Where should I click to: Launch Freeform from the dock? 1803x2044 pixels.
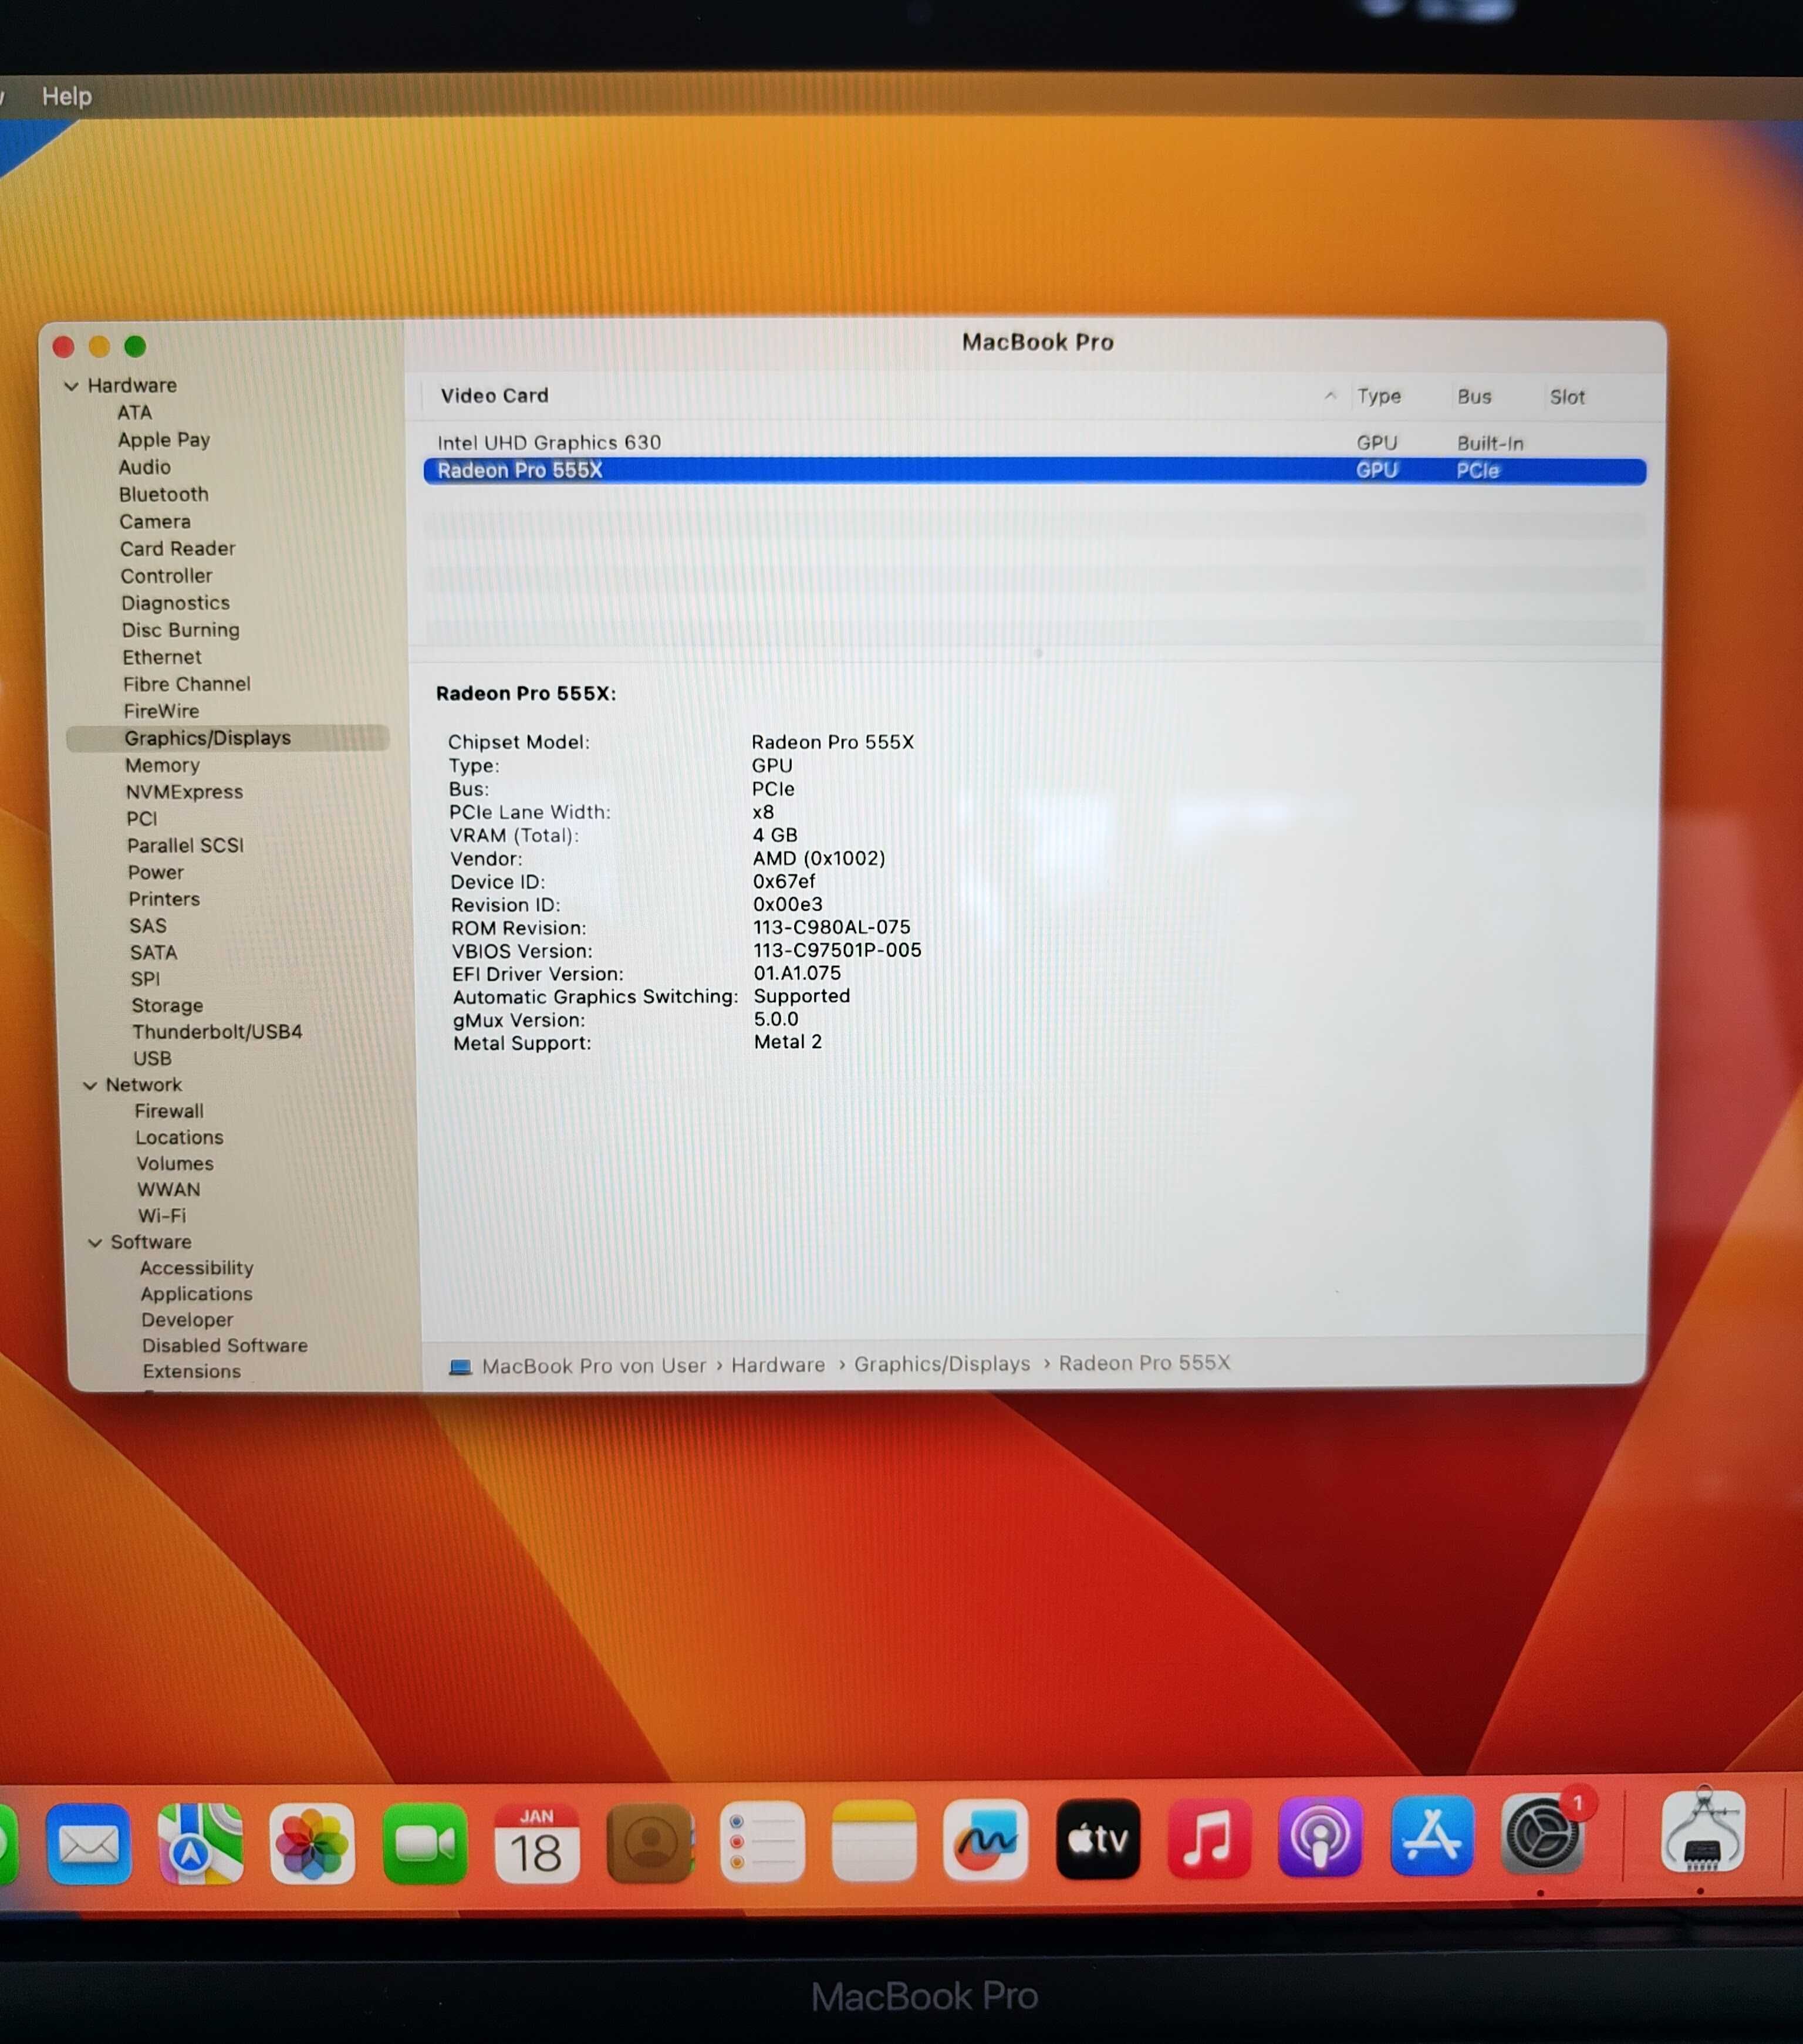tap(986, 1840)
